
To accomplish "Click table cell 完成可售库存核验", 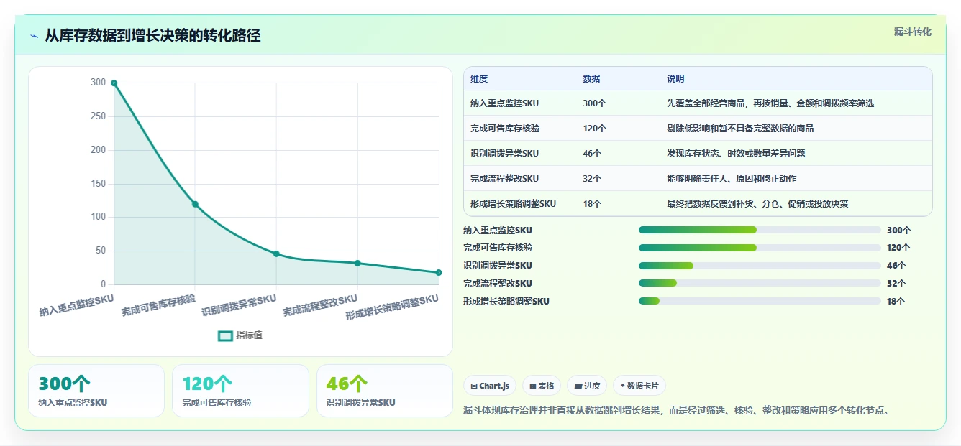I will (505, 129).
